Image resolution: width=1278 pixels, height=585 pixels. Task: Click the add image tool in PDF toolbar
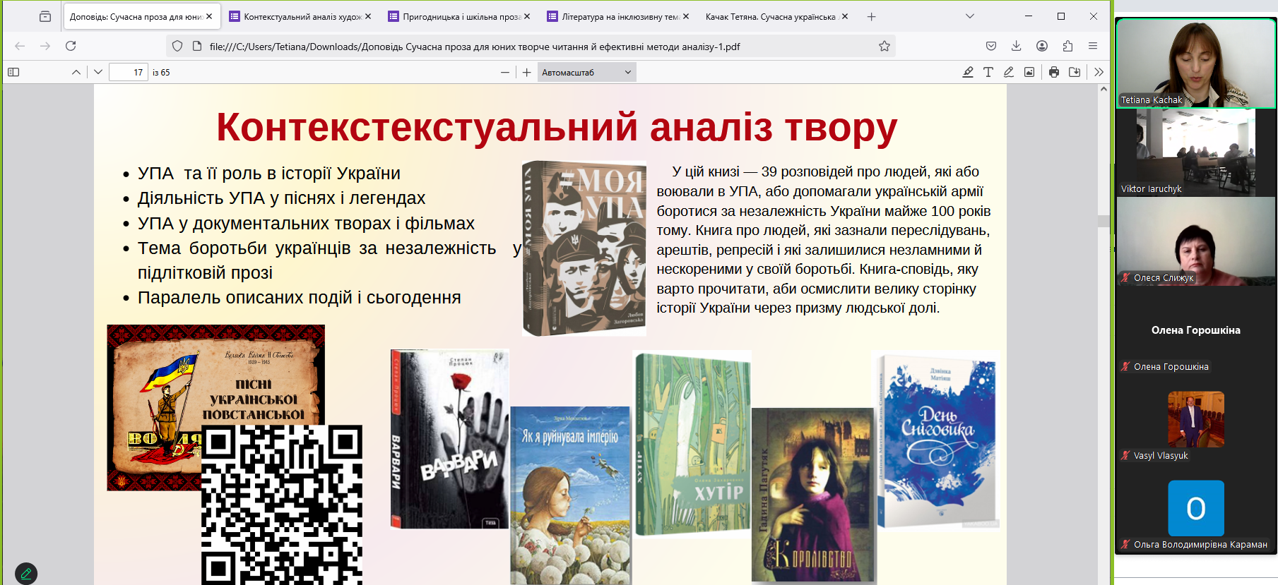1029,72
